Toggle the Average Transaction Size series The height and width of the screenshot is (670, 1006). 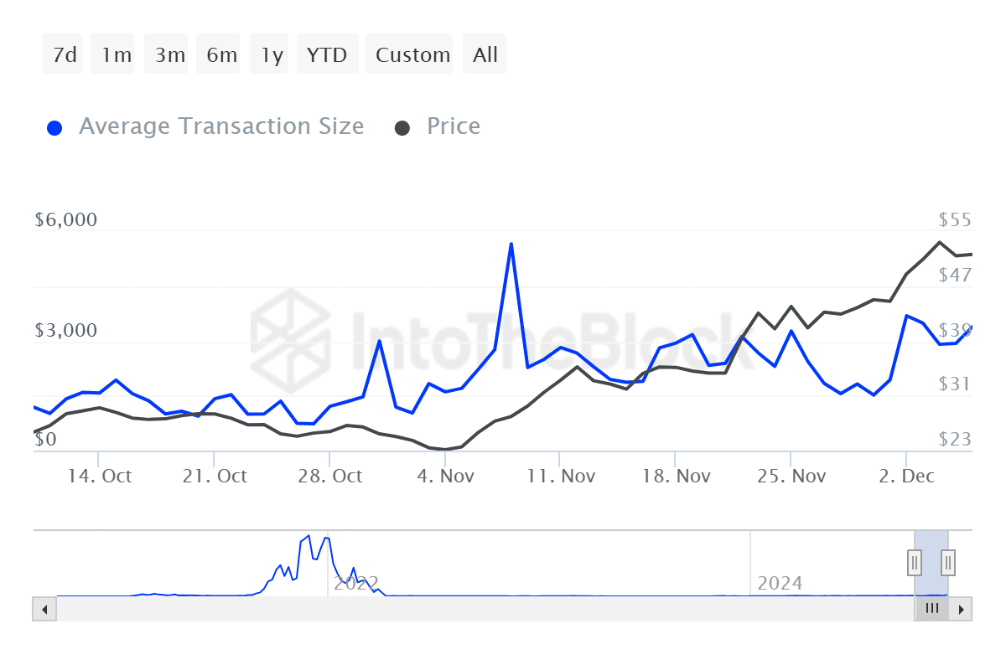tap(220, 126)
